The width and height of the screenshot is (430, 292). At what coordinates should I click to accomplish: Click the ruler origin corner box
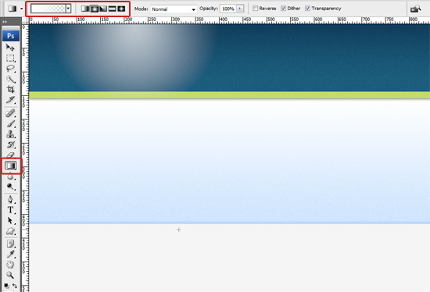25,20
